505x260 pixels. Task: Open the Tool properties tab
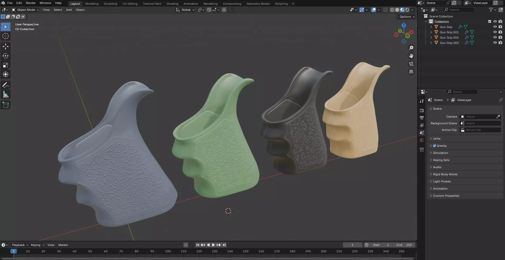[422, 101]
